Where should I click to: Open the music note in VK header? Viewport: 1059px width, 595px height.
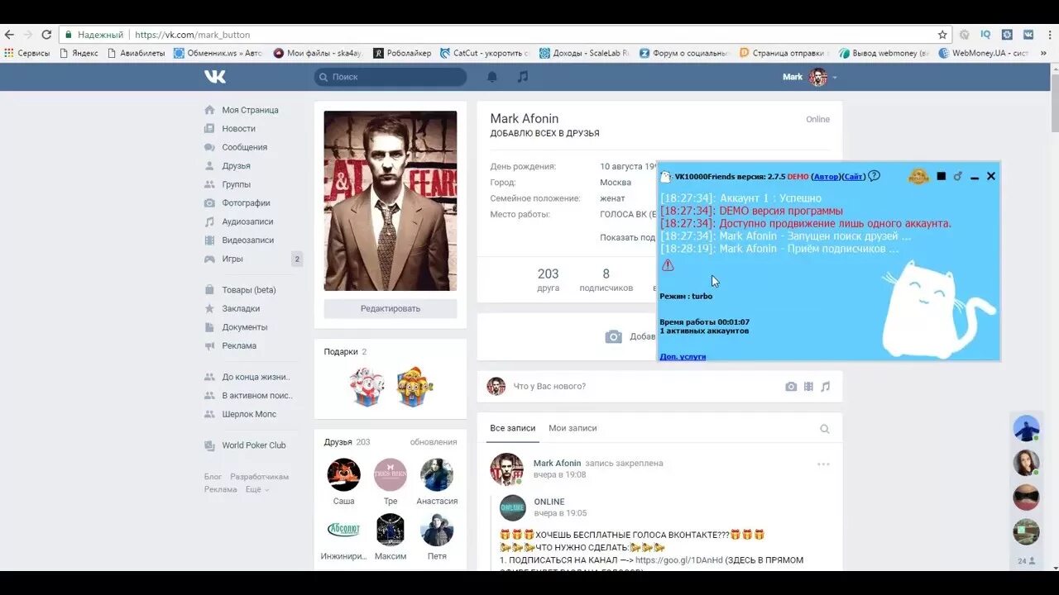point(522,77)
